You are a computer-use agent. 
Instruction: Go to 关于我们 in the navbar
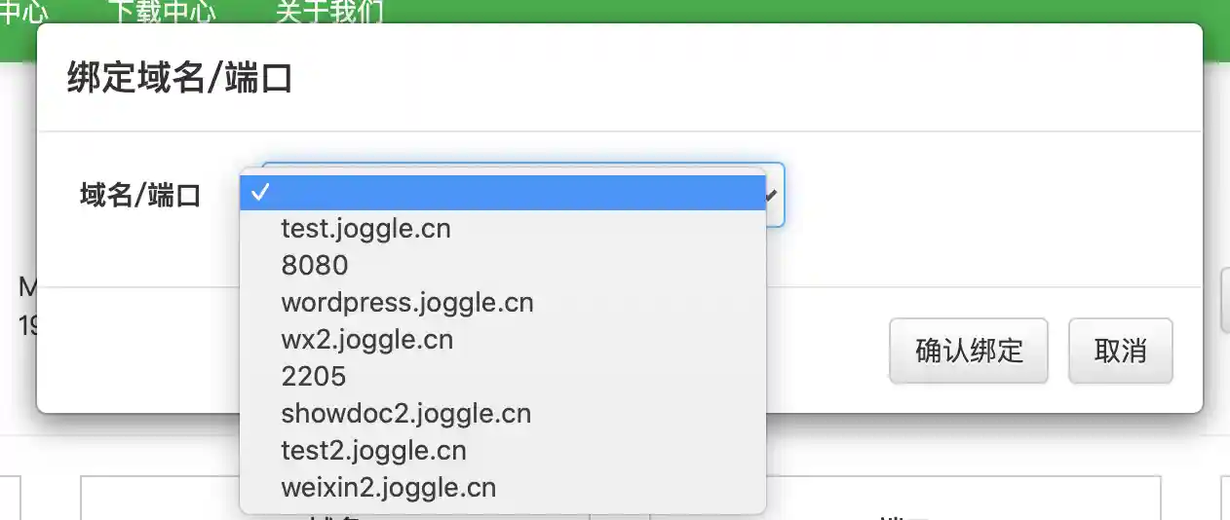[x=329, y=12]
